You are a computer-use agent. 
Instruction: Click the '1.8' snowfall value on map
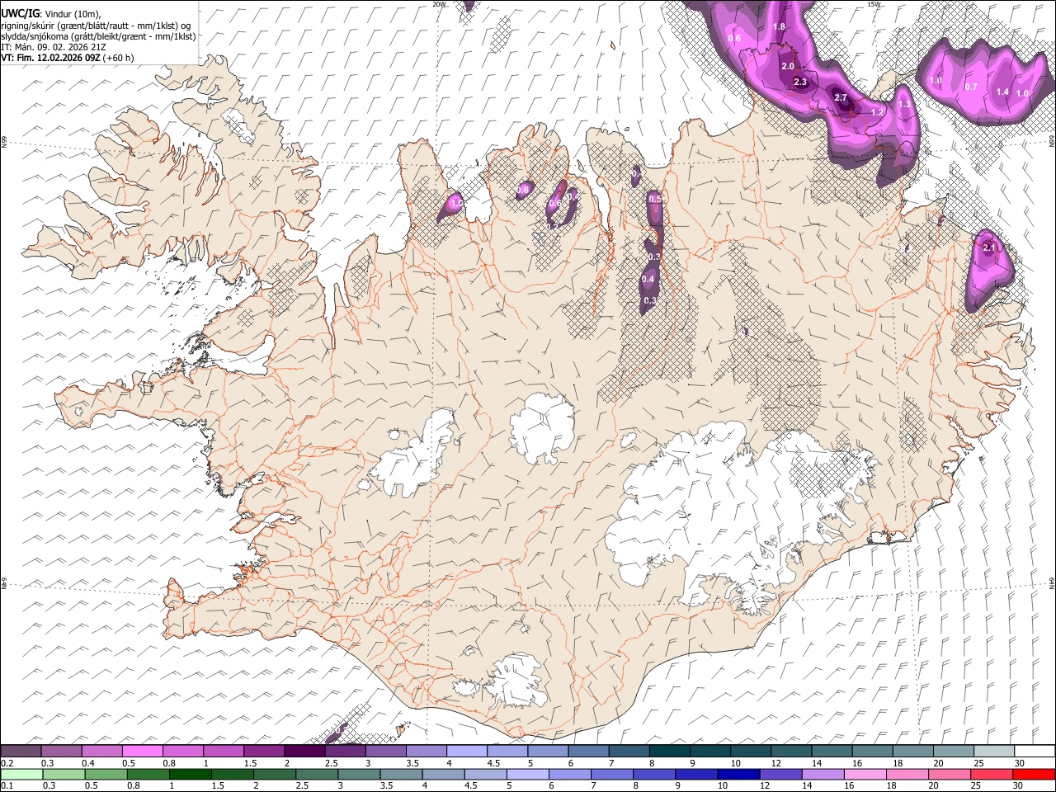pyautogui.click(x=779, y=26)
